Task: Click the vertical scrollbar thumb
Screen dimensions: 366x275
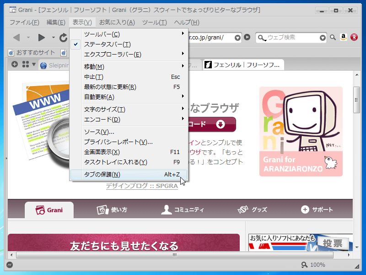Action: click(356, 100)
